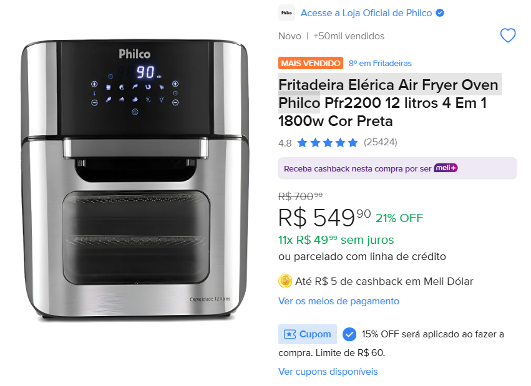The height and width of the screenshot is (386, 531).
Task: Click the blue verified badge beside Philco
Action: [440, 13]
